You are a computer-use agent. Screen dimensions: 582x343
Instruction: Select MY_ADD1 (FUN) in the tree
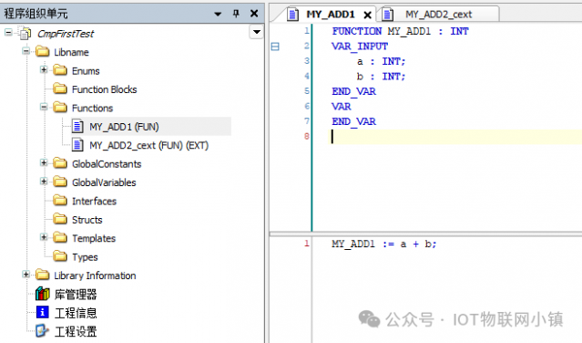click(124, 127)
